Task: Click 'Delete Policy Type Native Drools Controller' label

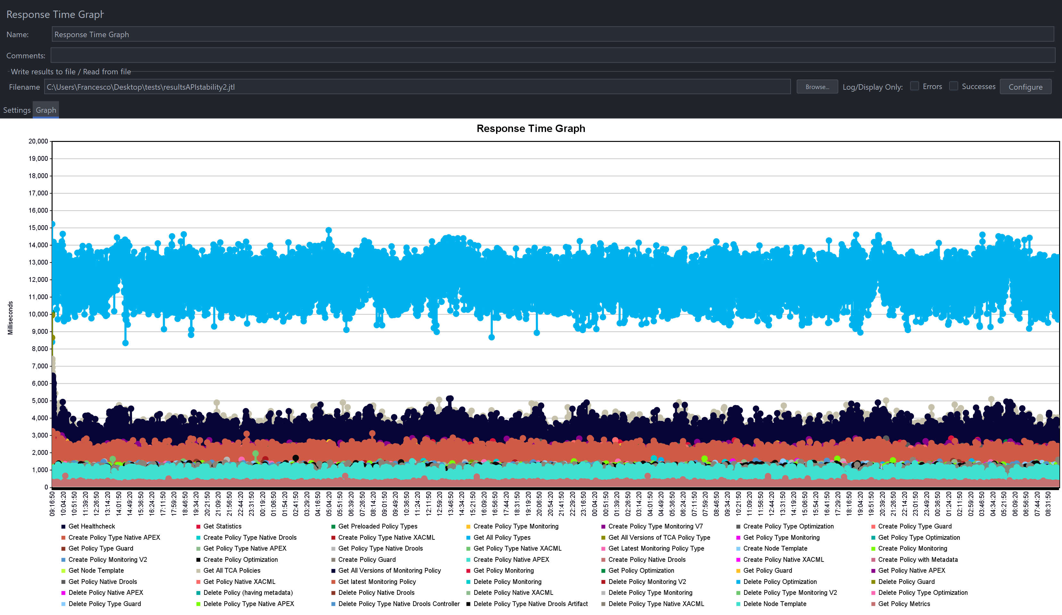Action: (399, 604)
